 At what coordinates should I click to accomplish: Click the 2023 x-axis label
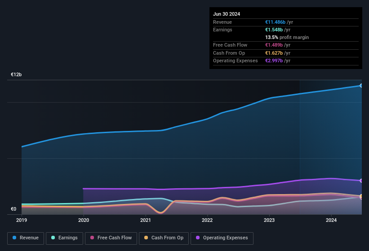tap(269, 220)
